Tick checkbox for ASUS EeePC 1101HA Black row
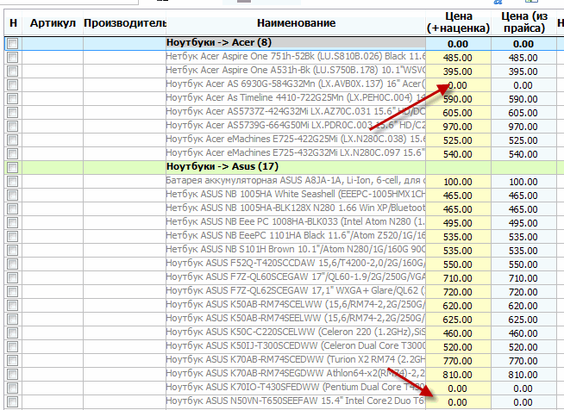The height and width of the screenshot is (410, 564). (13, 237)
